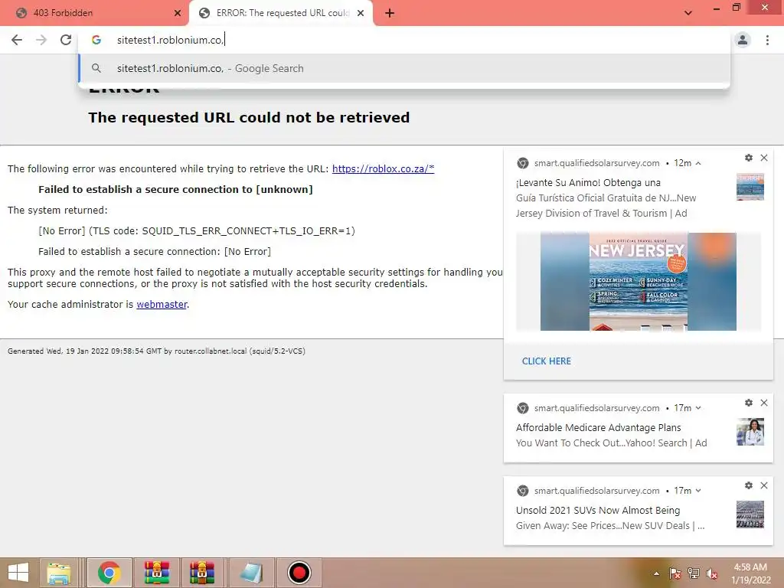The image size is (784, 588).
Task: Open the network tray icon
Action: tap(694, 573)
